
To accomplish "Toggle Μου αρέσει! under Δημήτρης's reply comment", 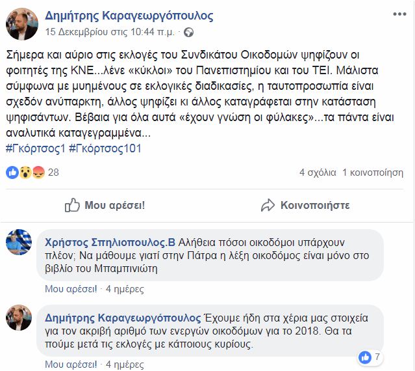I will 71,364.
